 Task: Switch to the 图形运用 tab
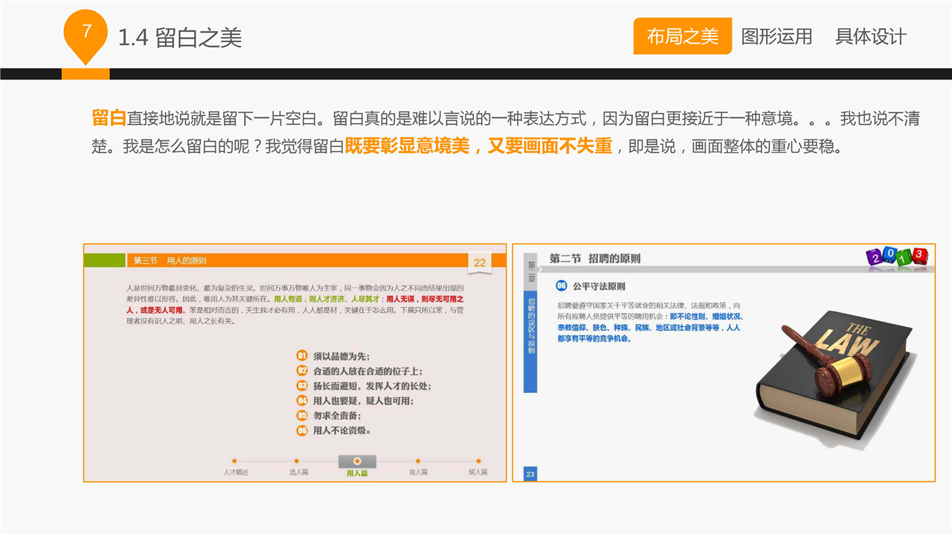pyautogui.click(x=776, y=36)
